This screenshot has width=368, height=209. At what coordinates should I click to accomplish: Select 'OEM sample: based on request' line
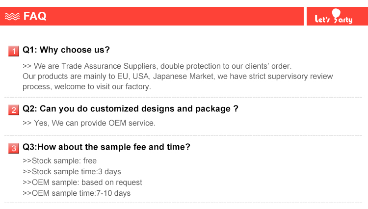(x=82, y=183)
